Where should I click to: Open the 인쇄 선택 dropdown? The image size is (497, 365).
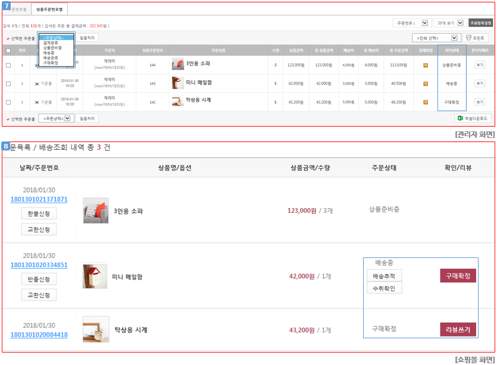pyautogui.click(x=436, y=38)
